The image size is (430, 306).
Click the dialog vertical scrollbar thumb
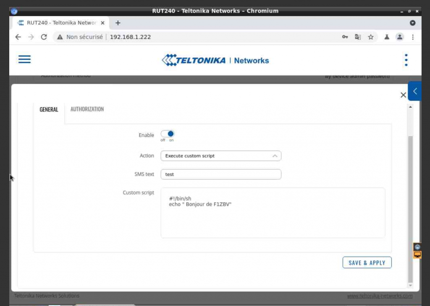click(410, 209)
